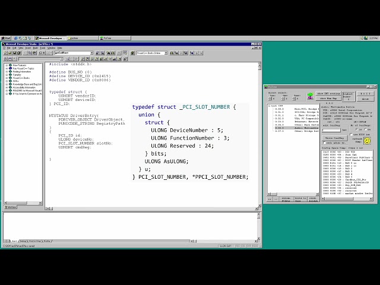Click the PciTree title bar icon
This screenshot has width=380, height=285.
point(266,87)
